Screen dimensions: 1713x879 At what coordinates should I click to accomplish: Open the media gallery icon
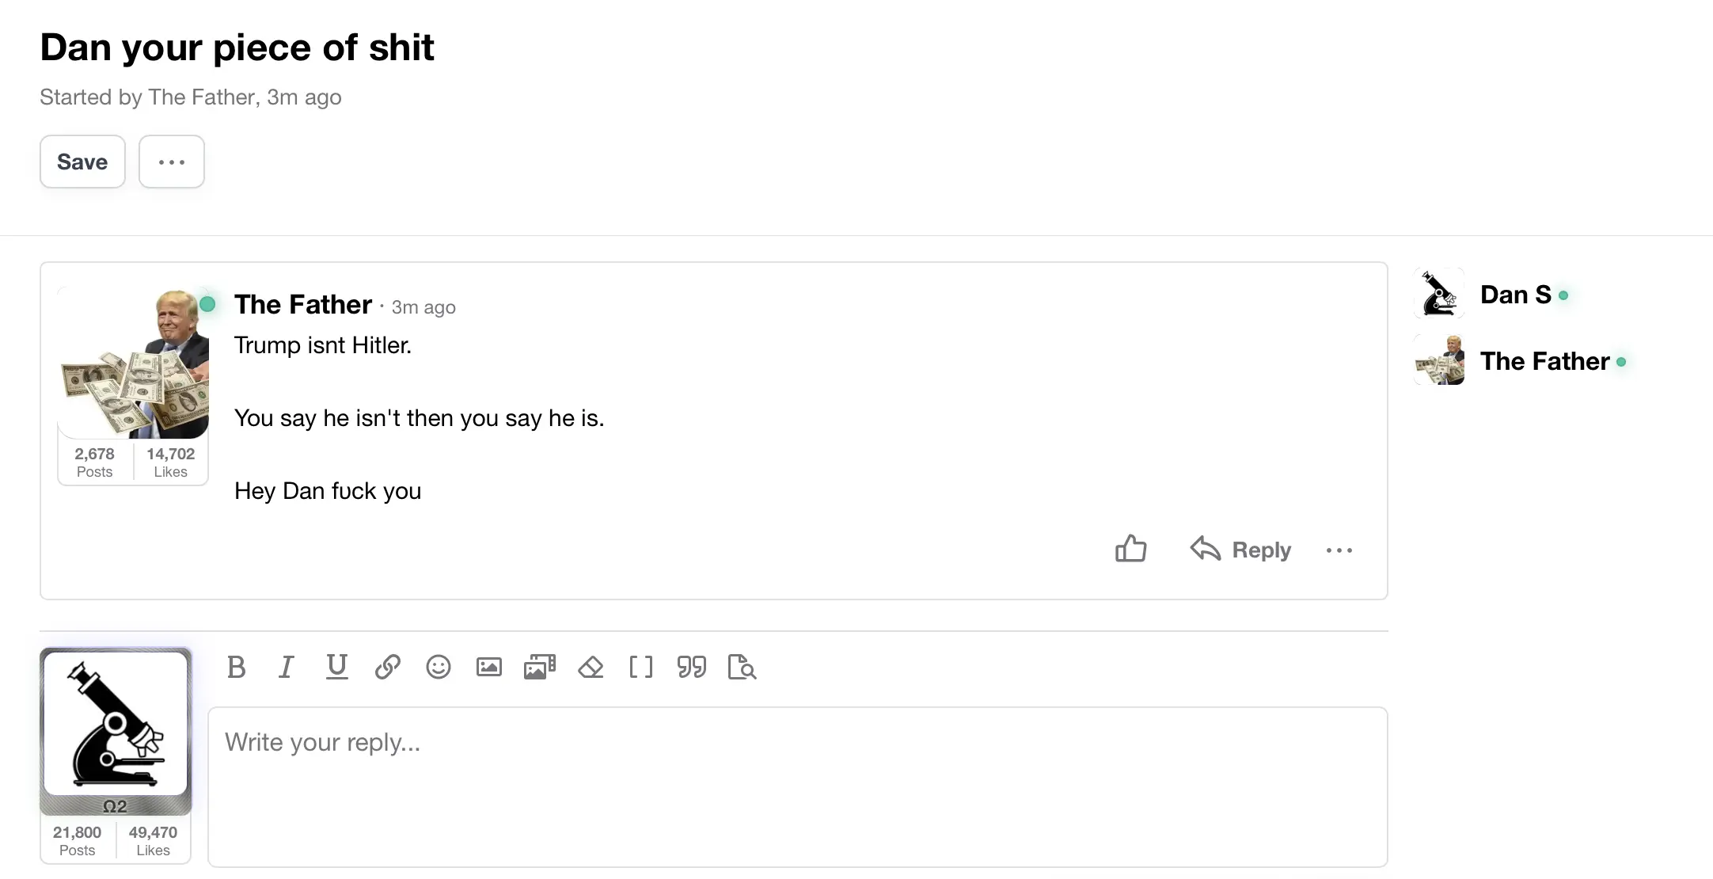(540, 668)
